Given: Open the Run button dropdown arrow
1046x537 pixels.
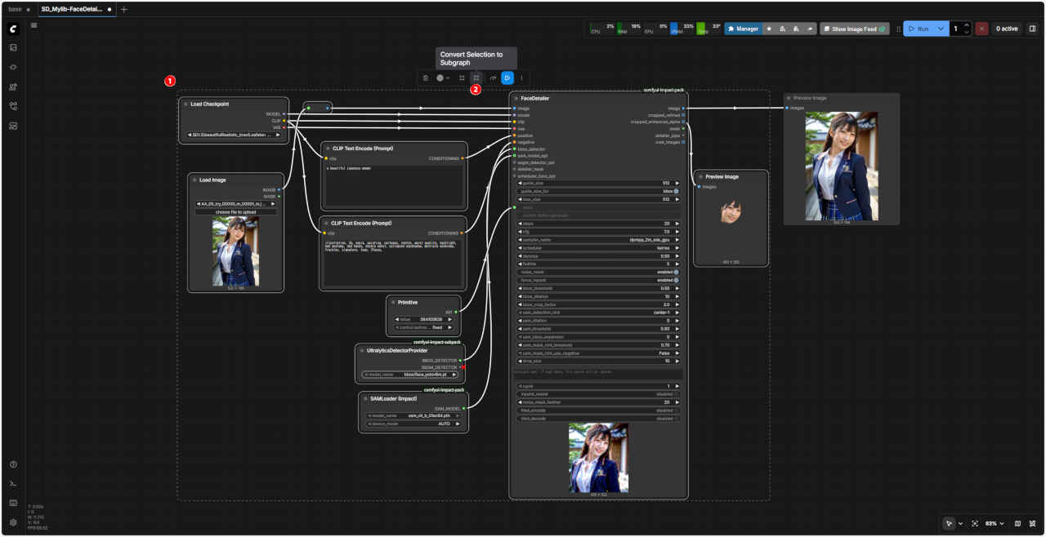Looking at the screenshot, I should coord(941,29).
